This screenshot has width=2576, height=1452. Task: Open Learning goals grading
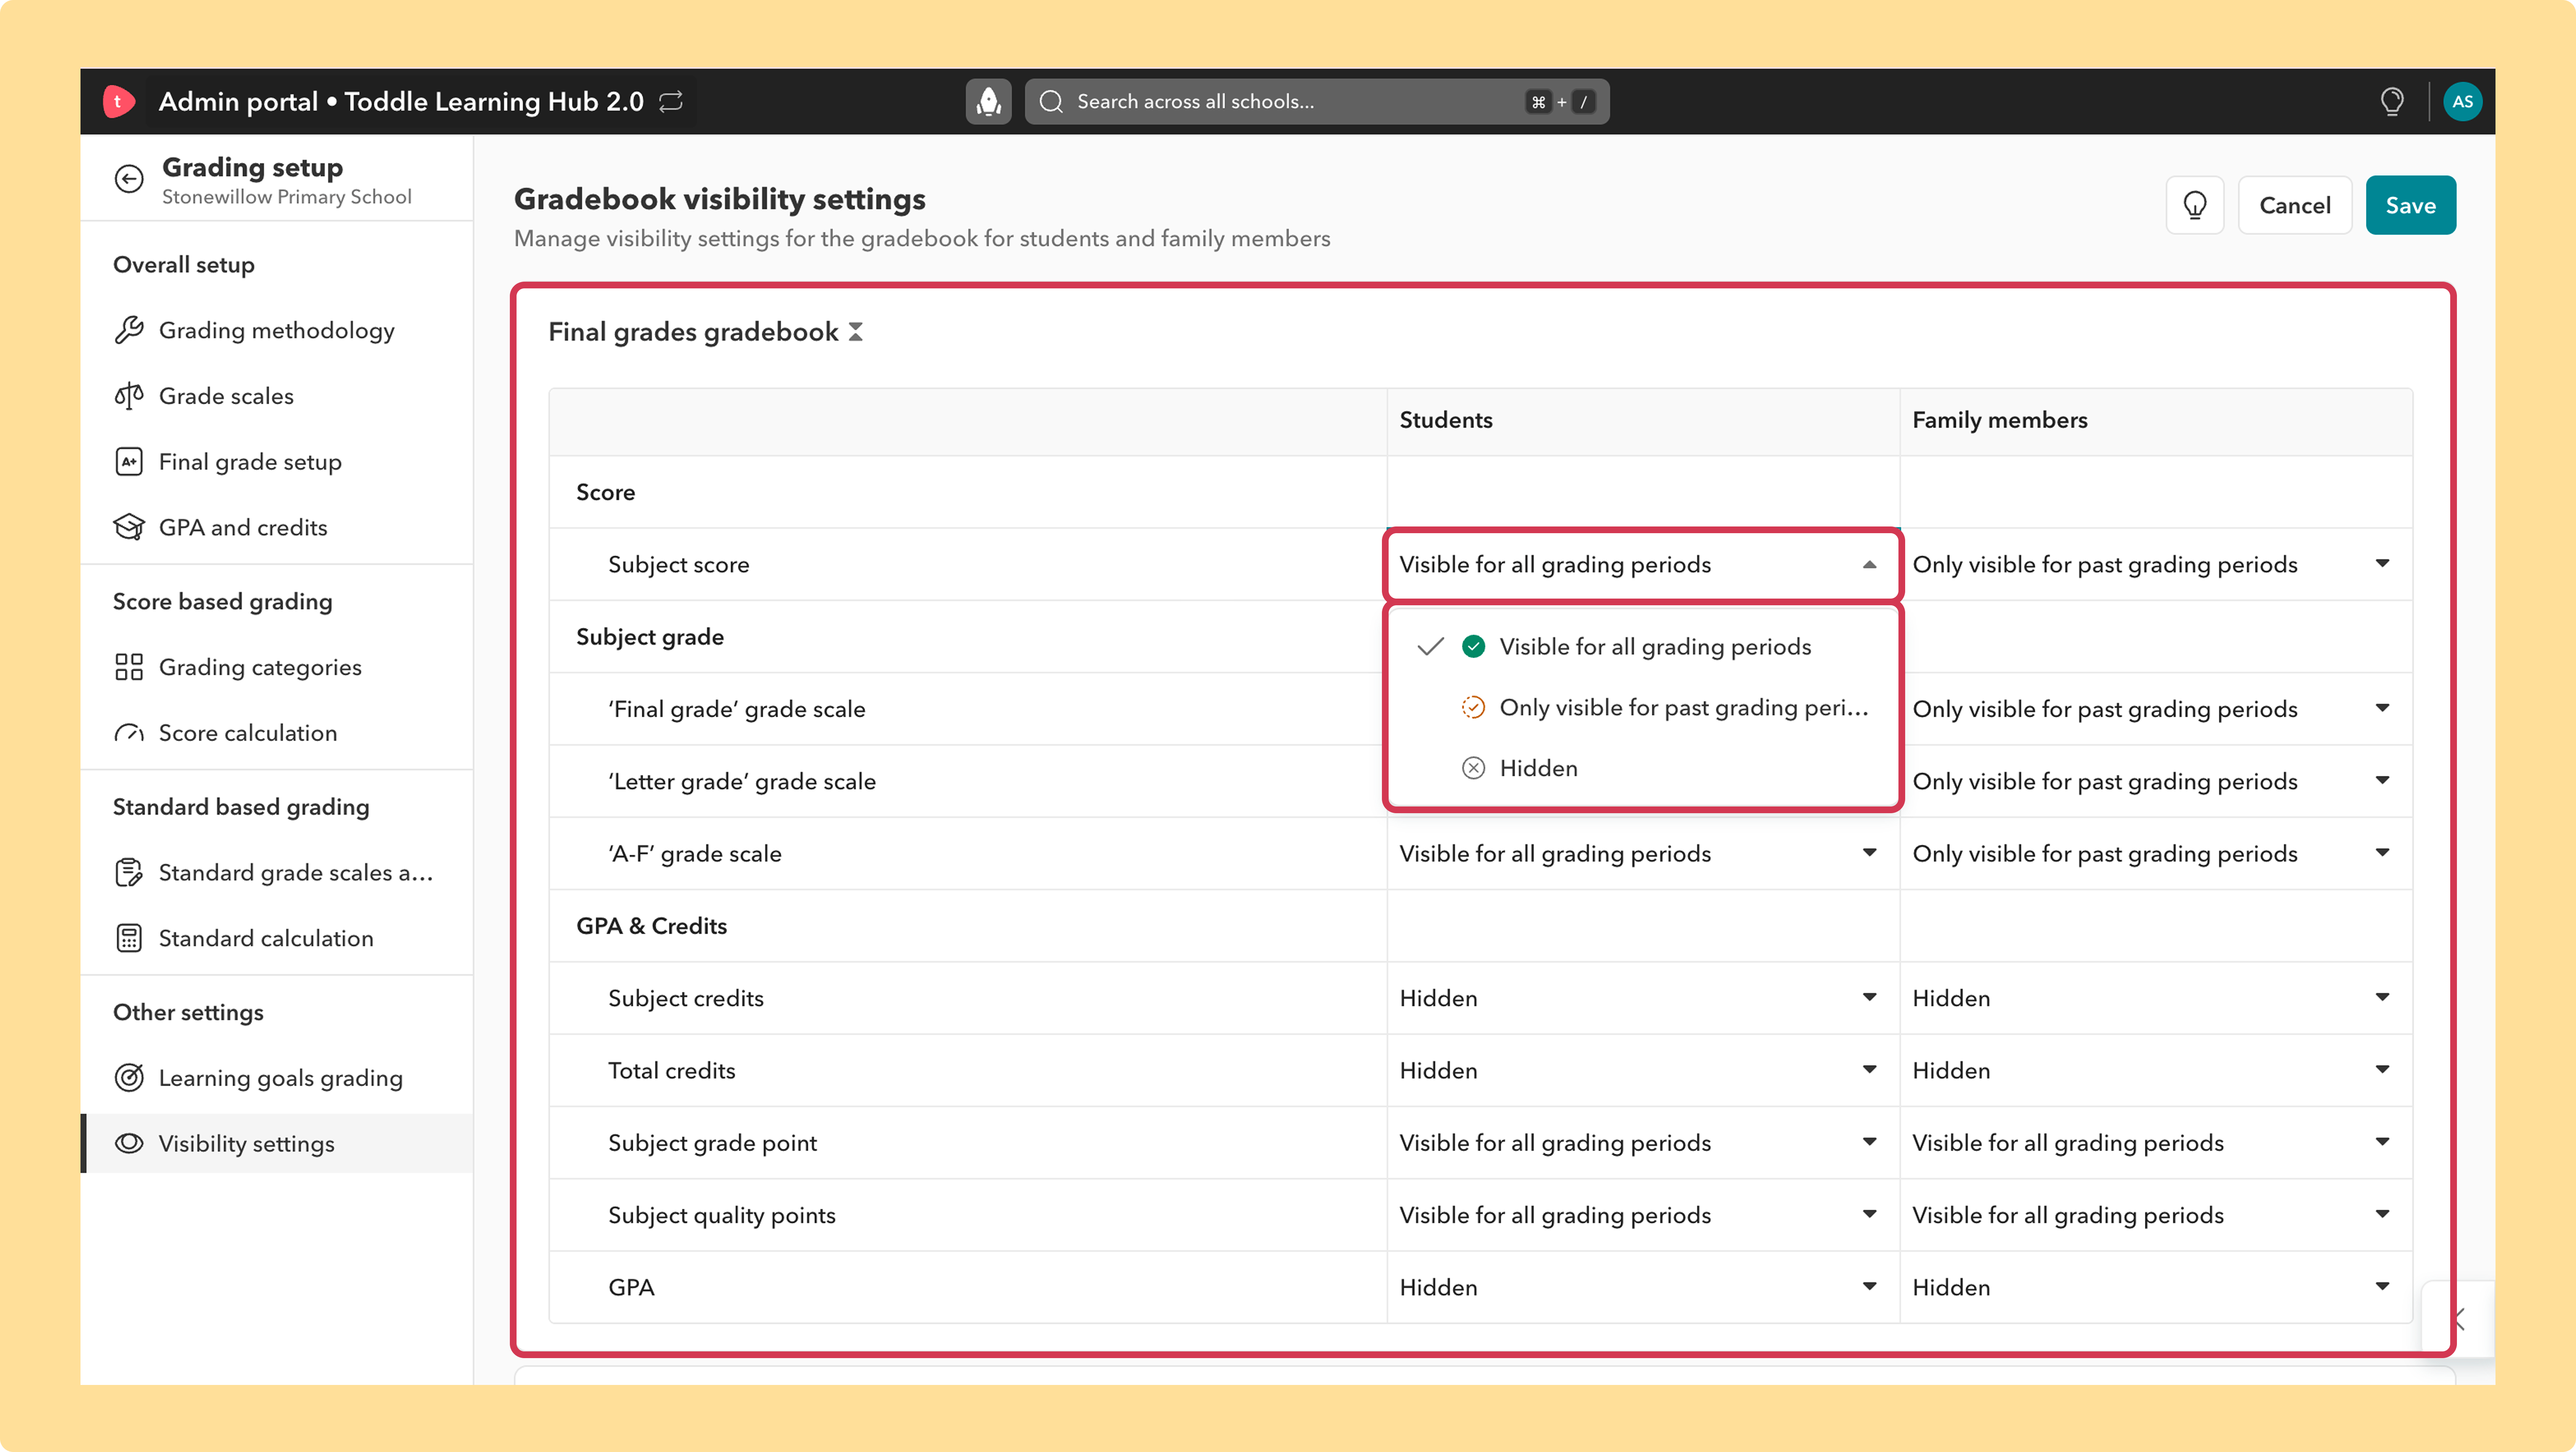point(276,1078)
